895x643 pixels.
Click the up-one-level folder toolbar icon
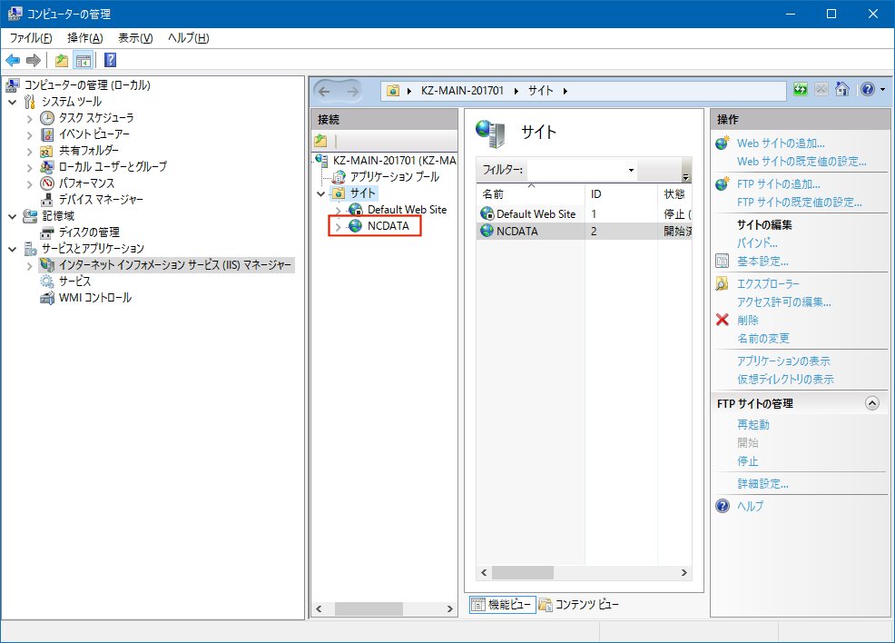coord(62,60)
